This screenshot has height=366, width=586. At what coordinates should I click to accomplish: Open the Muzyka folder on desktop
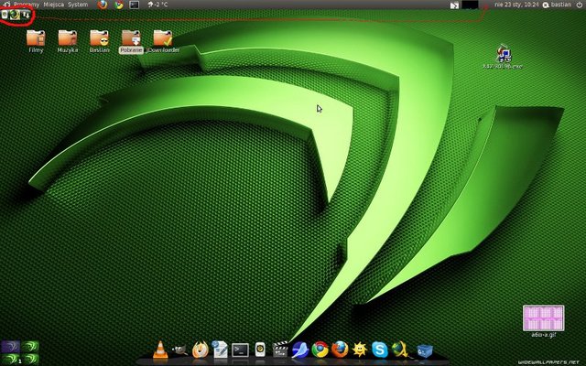click(68, 41)
